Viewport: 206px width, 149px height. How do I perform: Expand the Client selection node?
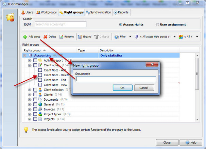point(30,90)
